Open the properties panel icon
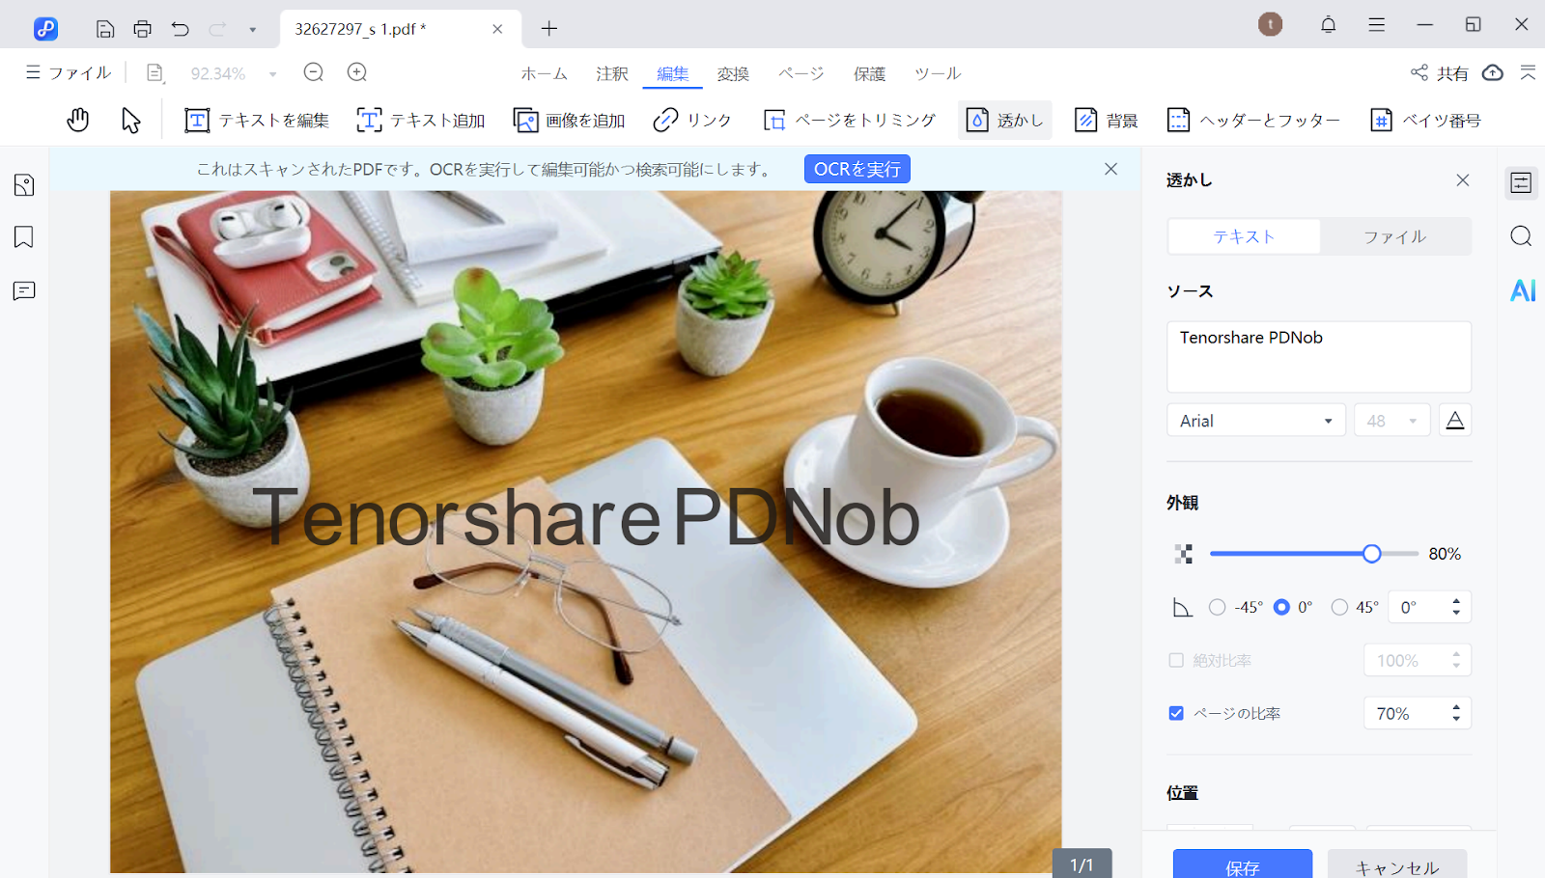The width and height of the screenshot is (1545, 878). coord(1522,182)
